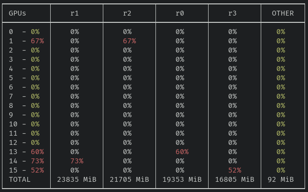The width and height of the screenshot is (308, 192).
Task: Click the r0 column header
Action: (x=180, y=13)
